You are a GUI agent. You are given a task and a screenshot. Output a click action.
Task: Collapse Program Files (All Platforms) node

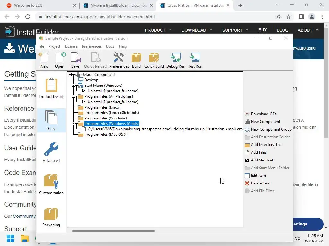pyautogui.click(x=74, y=96)
